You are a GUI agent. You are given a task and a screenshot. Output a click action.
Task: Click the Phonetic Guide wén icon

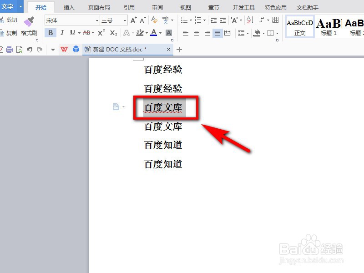tap(166, 20)
